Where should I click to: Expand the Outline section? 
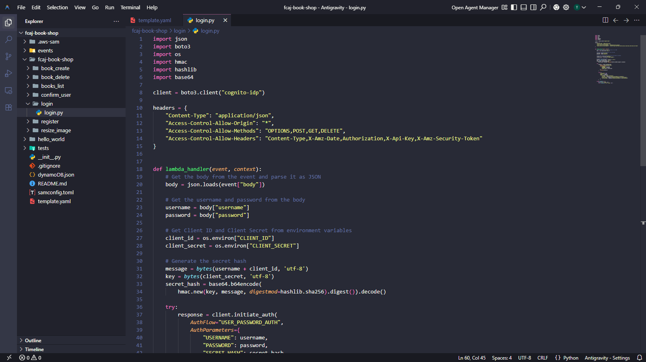(71, 340)
